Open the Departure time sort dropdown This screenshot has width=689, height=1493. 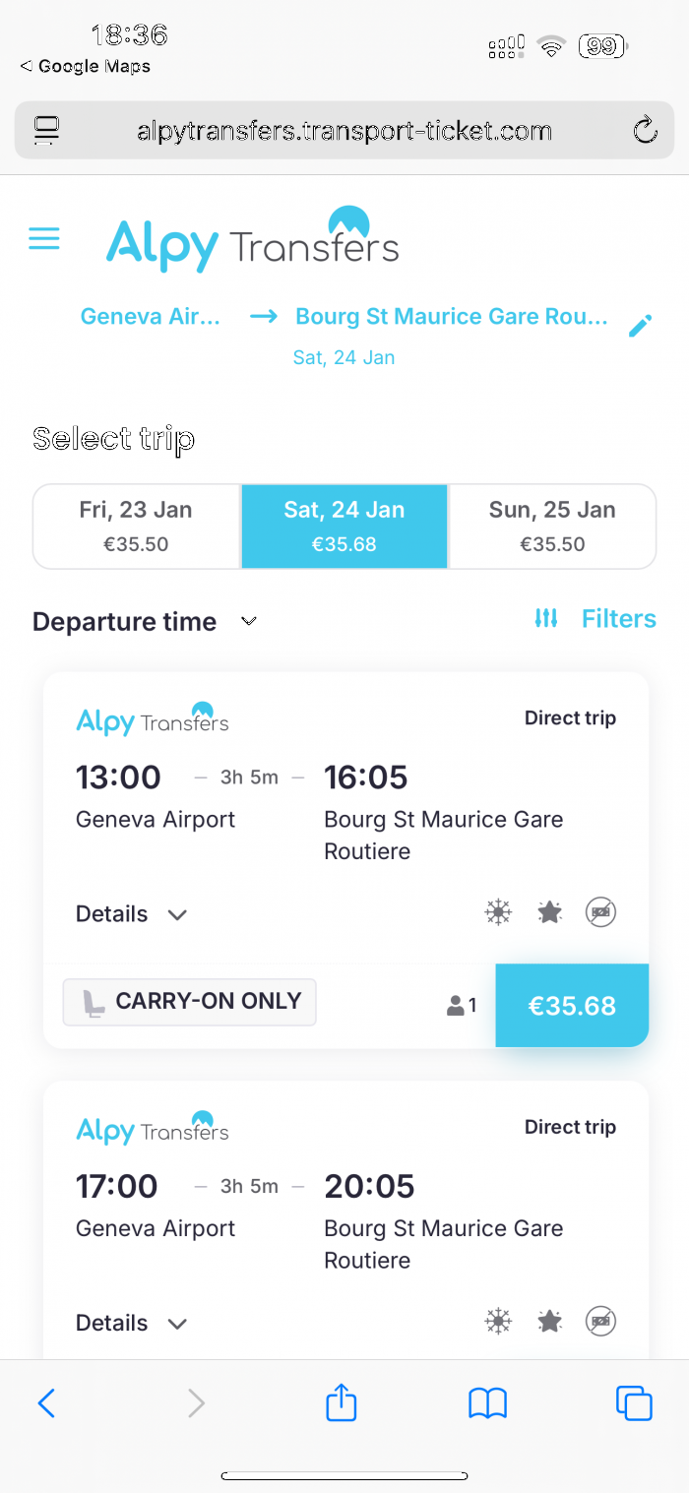coord(145,622)
